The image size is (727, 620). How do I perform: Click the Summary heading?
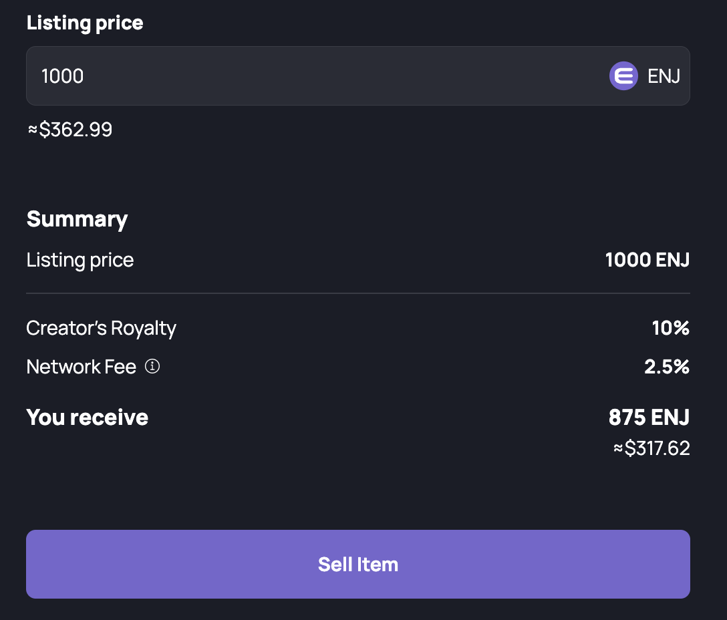[x=77, y=219]
